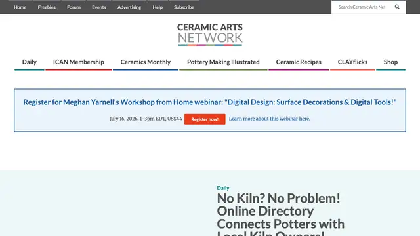Screen dimensions: 420x236
Task: Open the CLAYflicks tab
Action: click(352, 62)
